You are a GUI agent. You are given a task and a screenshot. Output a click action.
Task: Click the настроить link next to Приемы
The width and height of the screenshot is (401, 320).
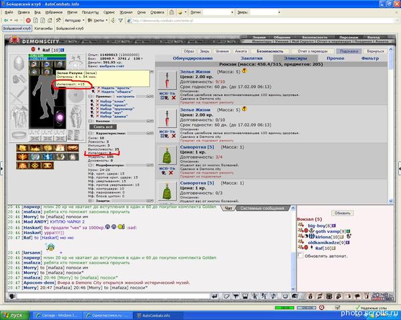(126, 97)
